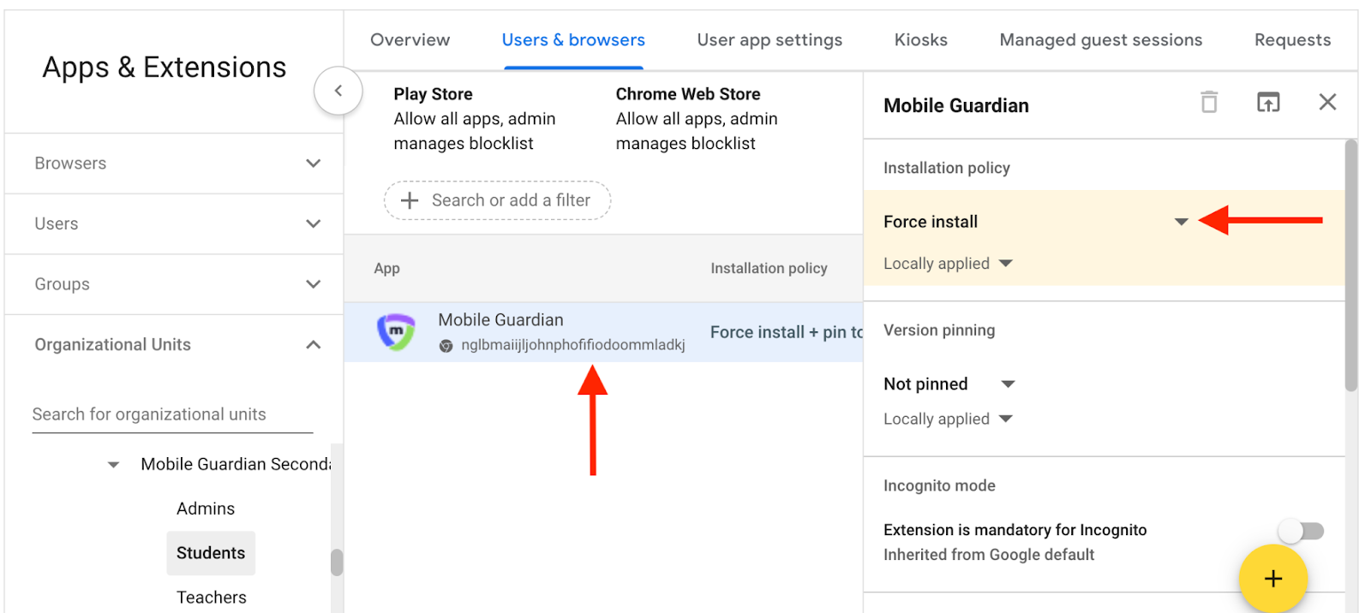
Task: Delete Mobile Guardian using the trash icon
Action: pos(1209,102)
